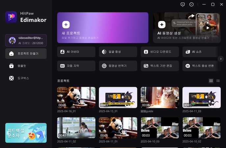Open project thumbnail 2025-04-11_03

[202, 97]
